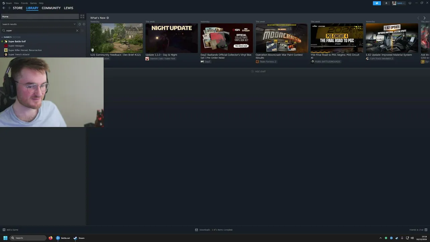
Task: Go back using the navigation arrow
Action: (4, 8)
